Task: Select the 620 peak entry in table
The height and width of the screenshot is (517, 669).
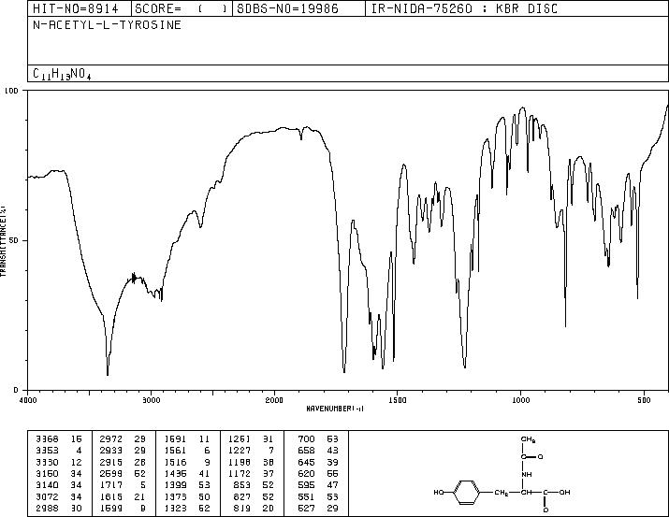Action: [x=318, y=473]
